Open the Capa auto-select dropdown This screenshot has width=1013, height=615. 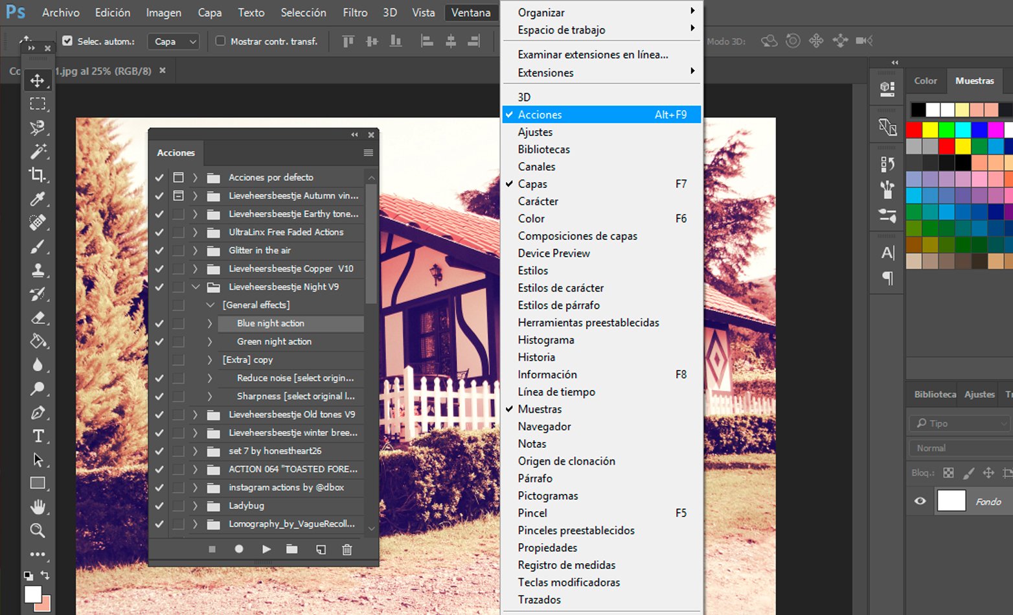point(174,41)
